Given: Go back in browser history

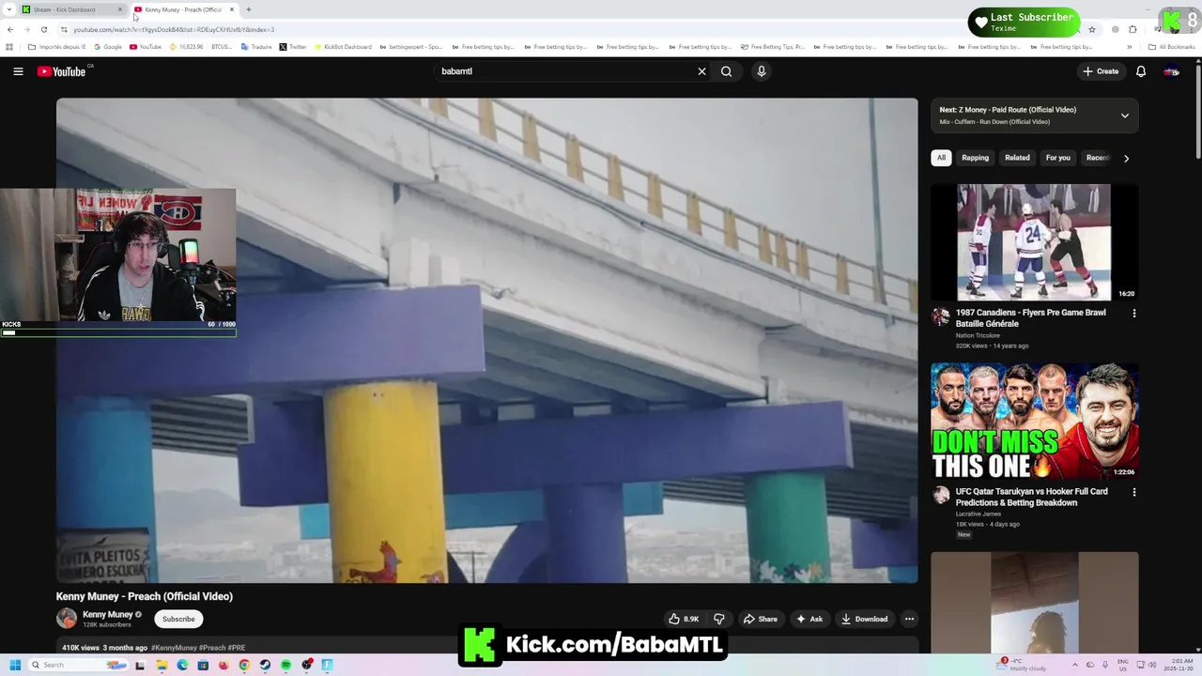Looking at the screenshot, I should (x=10, y=29).
